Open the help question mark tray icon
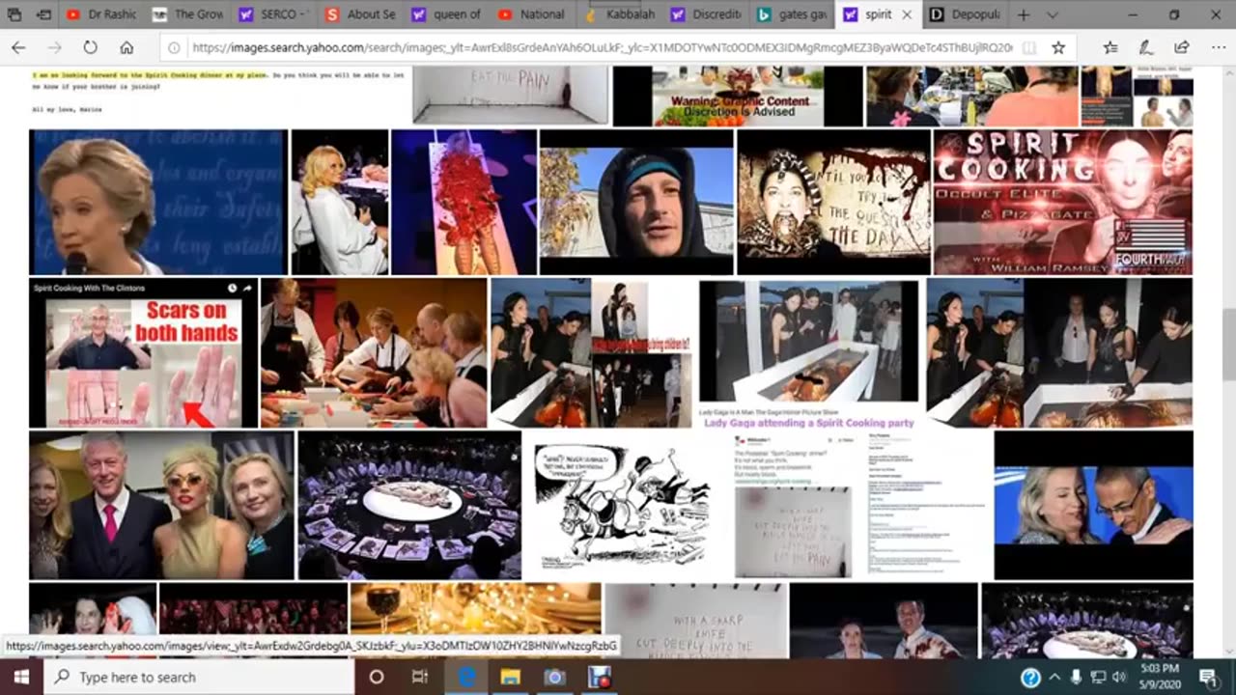The height and width of the screenshot is (695, 1236). [x=1030, y=677]
